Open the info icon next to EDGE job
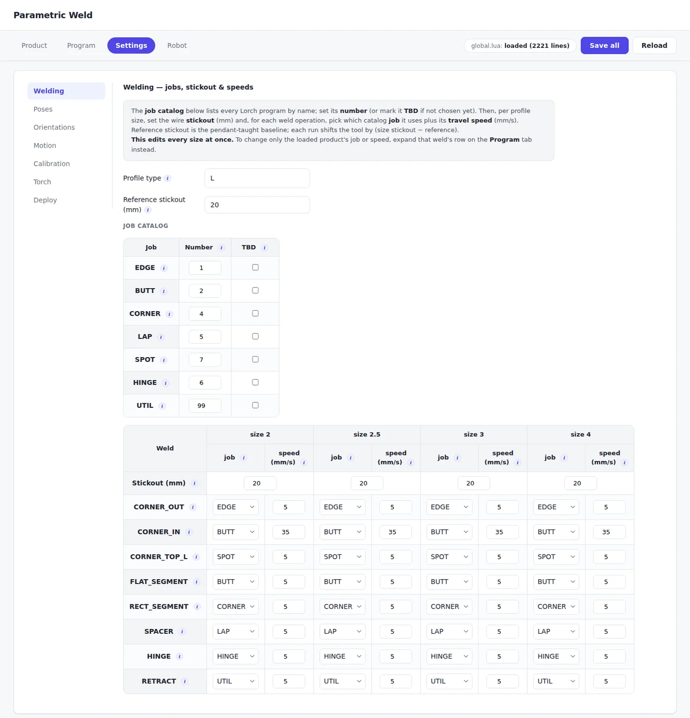 (x=164, y=268)
